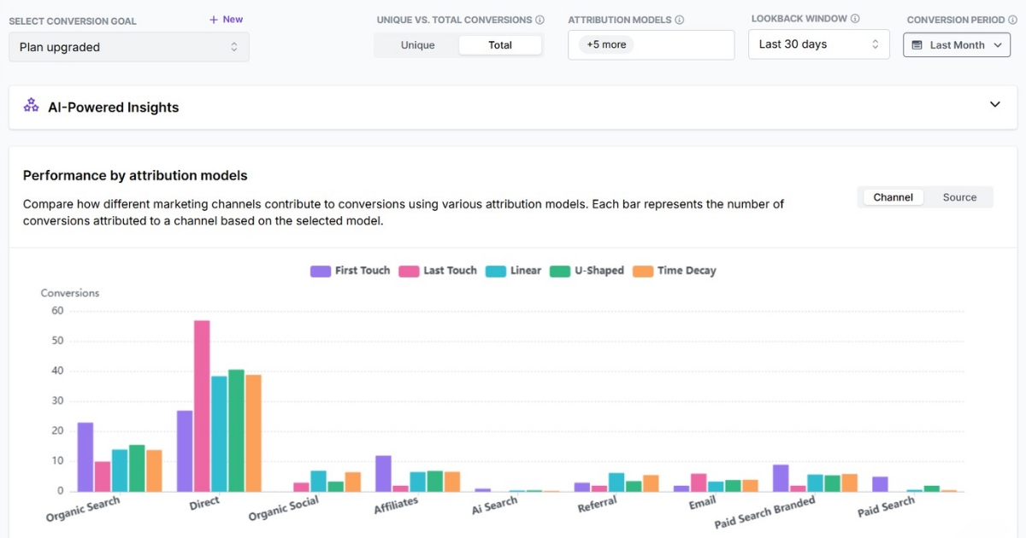This screenshot has width=1026, height=538.
Task: Click the AI-Powered Insights sparkle icon
Action: click(x=31, y=107)
